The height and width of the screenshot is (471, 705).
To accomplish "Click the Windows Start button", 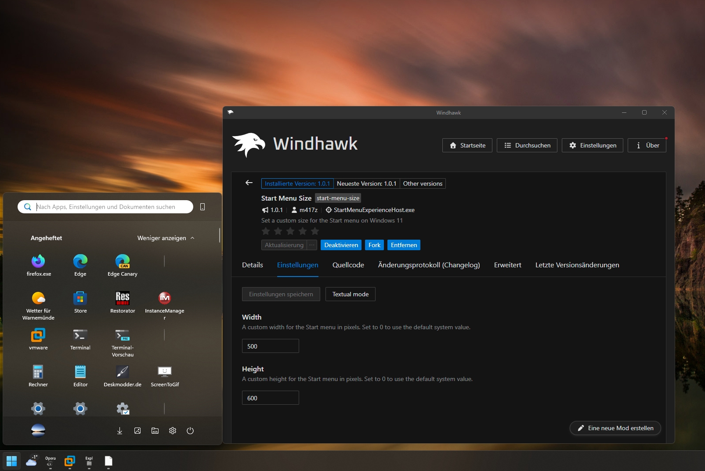I will click(x=12, y=461).
